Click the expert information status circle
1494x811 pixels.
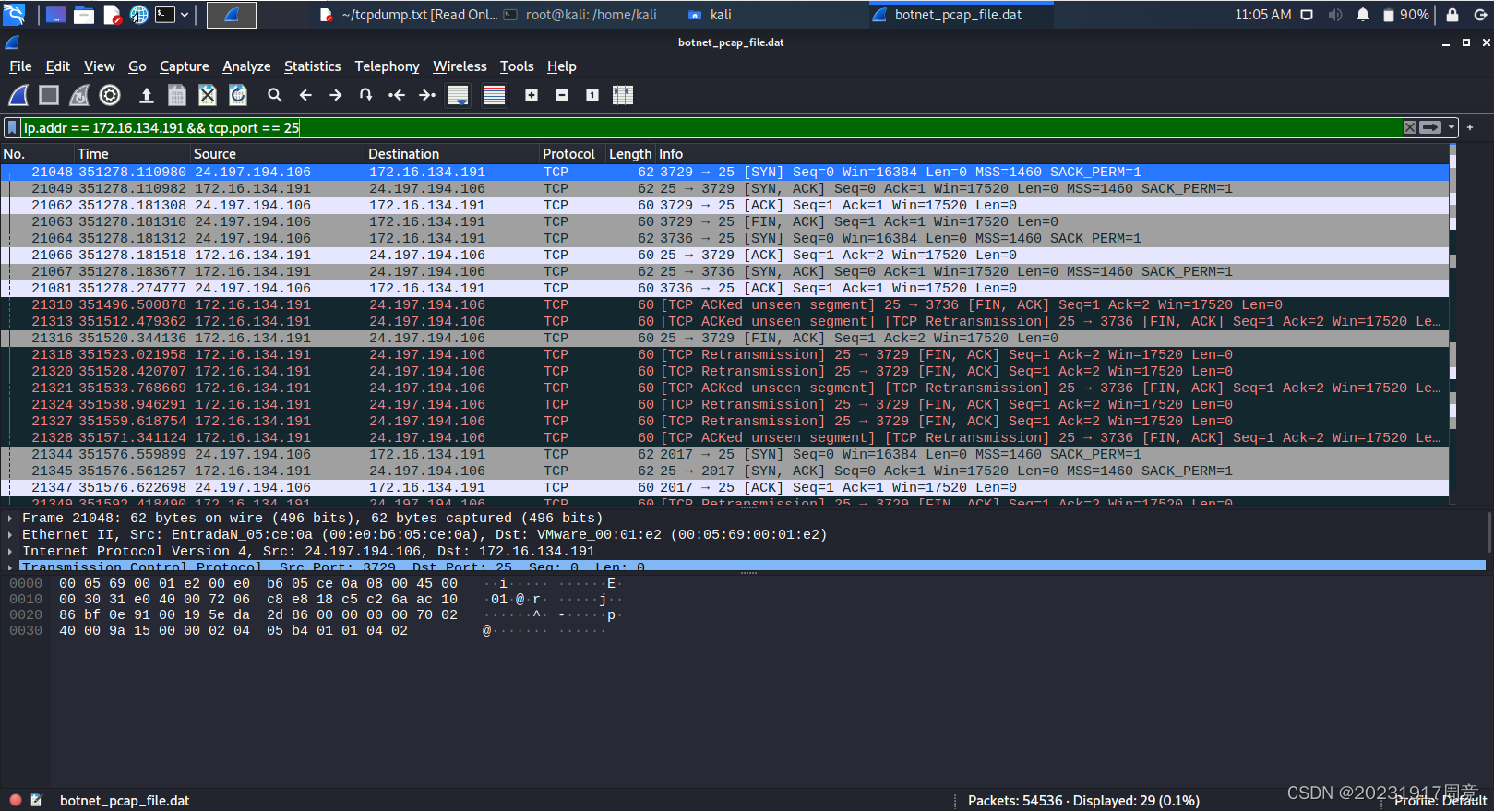[x=16, y=801]
